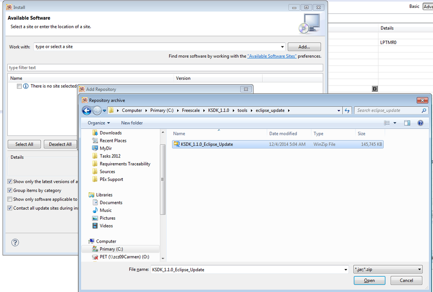433x292 pixels.
Task: Toggle the preview pane icon
Action: (407, 123)
